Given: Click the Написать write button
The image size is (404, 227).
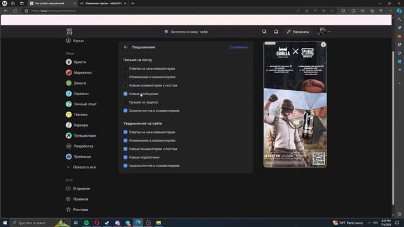Looking at the screenshot, I should pyautogui.click(x=297, y=32).
